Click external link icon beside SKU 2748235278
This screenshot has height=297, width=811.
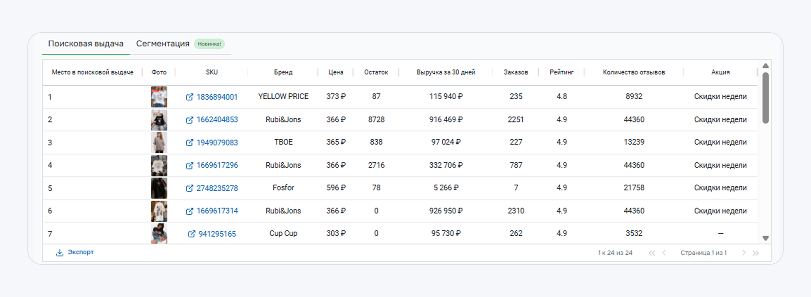tap(189, 188)
